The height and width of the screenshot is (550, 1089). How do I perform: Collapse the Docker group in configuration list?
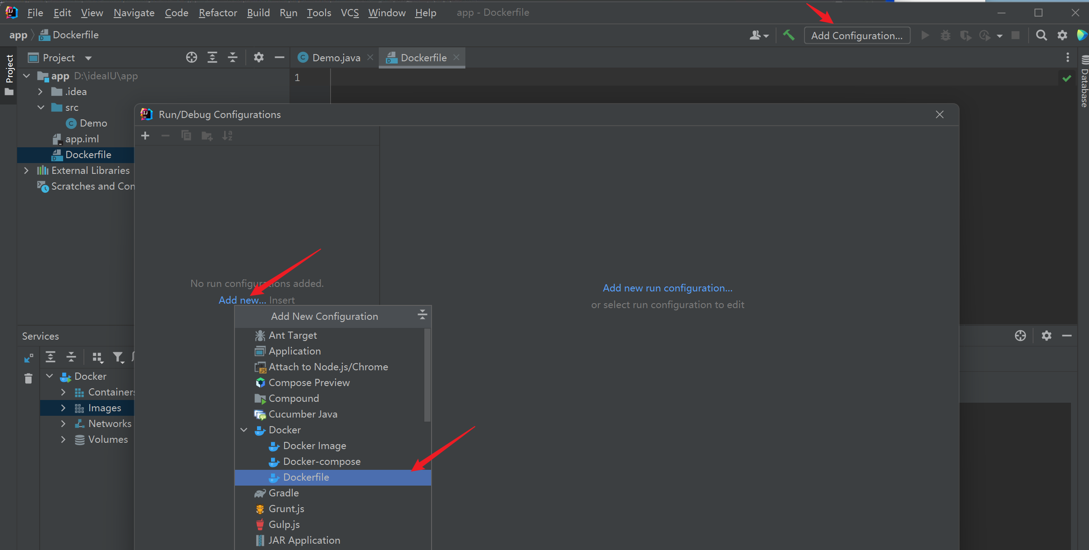244,430
